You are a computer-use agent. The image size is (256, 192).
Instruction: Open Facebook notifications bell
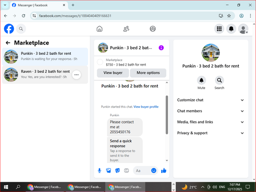click(x=231, y=29)
